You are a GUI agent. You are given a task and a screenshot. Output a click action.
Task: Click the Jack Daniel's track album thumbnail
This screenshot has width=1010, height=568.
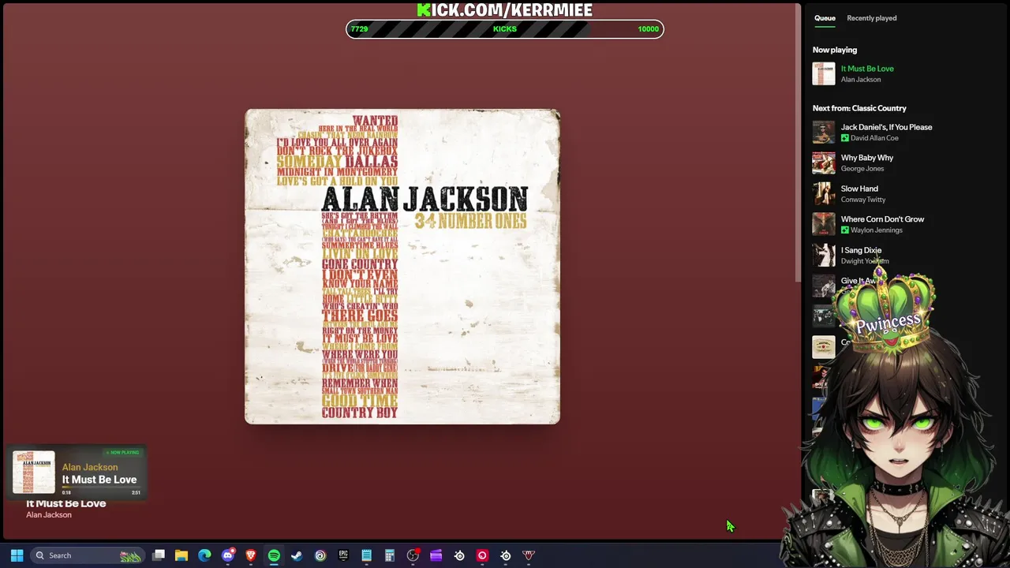click(x=824, y=132)
